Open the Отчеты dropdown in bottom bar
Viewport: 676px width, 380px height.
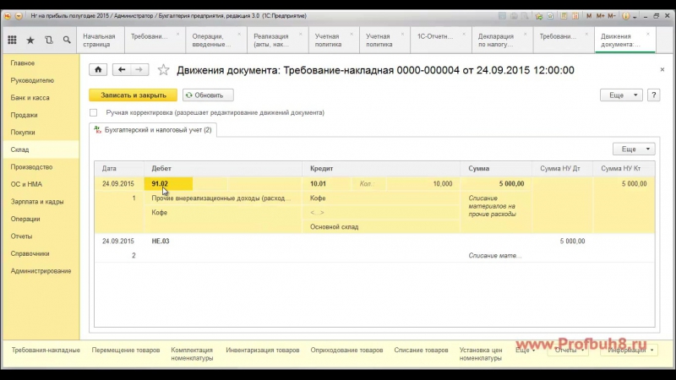tap(569, 350)
